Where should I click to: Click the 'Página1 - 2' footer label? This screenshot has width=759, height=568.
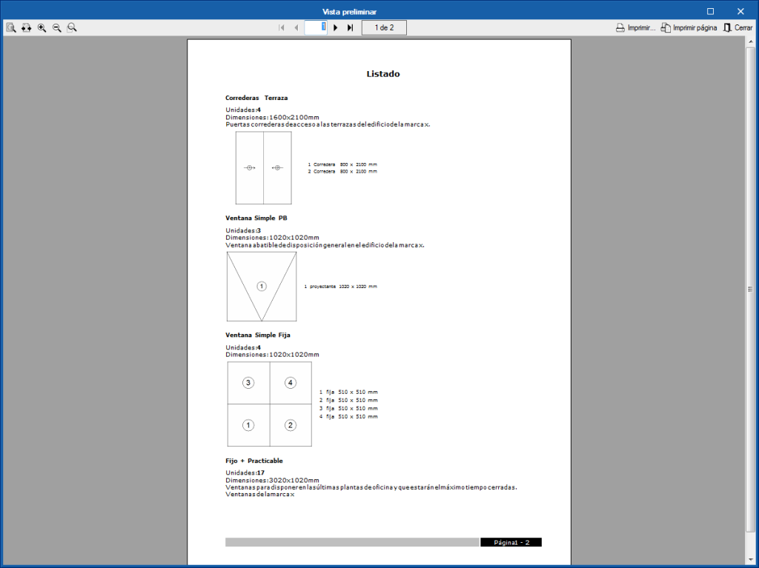(511, 542)
